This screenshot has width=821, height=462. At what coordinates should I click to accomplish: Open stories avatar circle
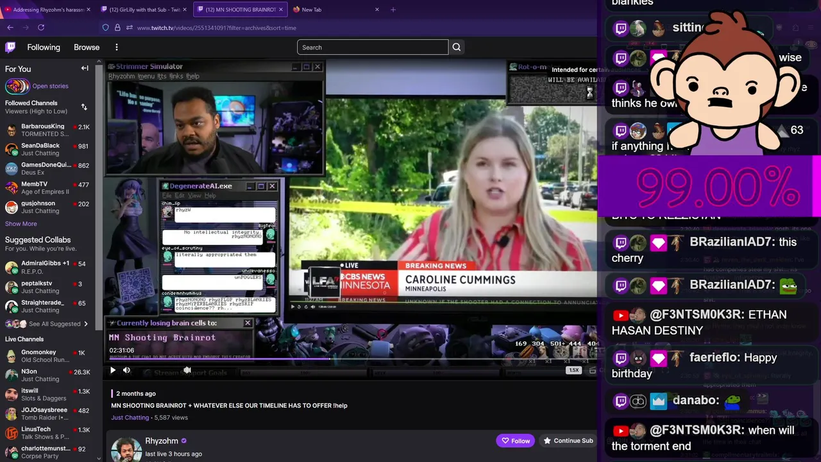tap(17, 86)
